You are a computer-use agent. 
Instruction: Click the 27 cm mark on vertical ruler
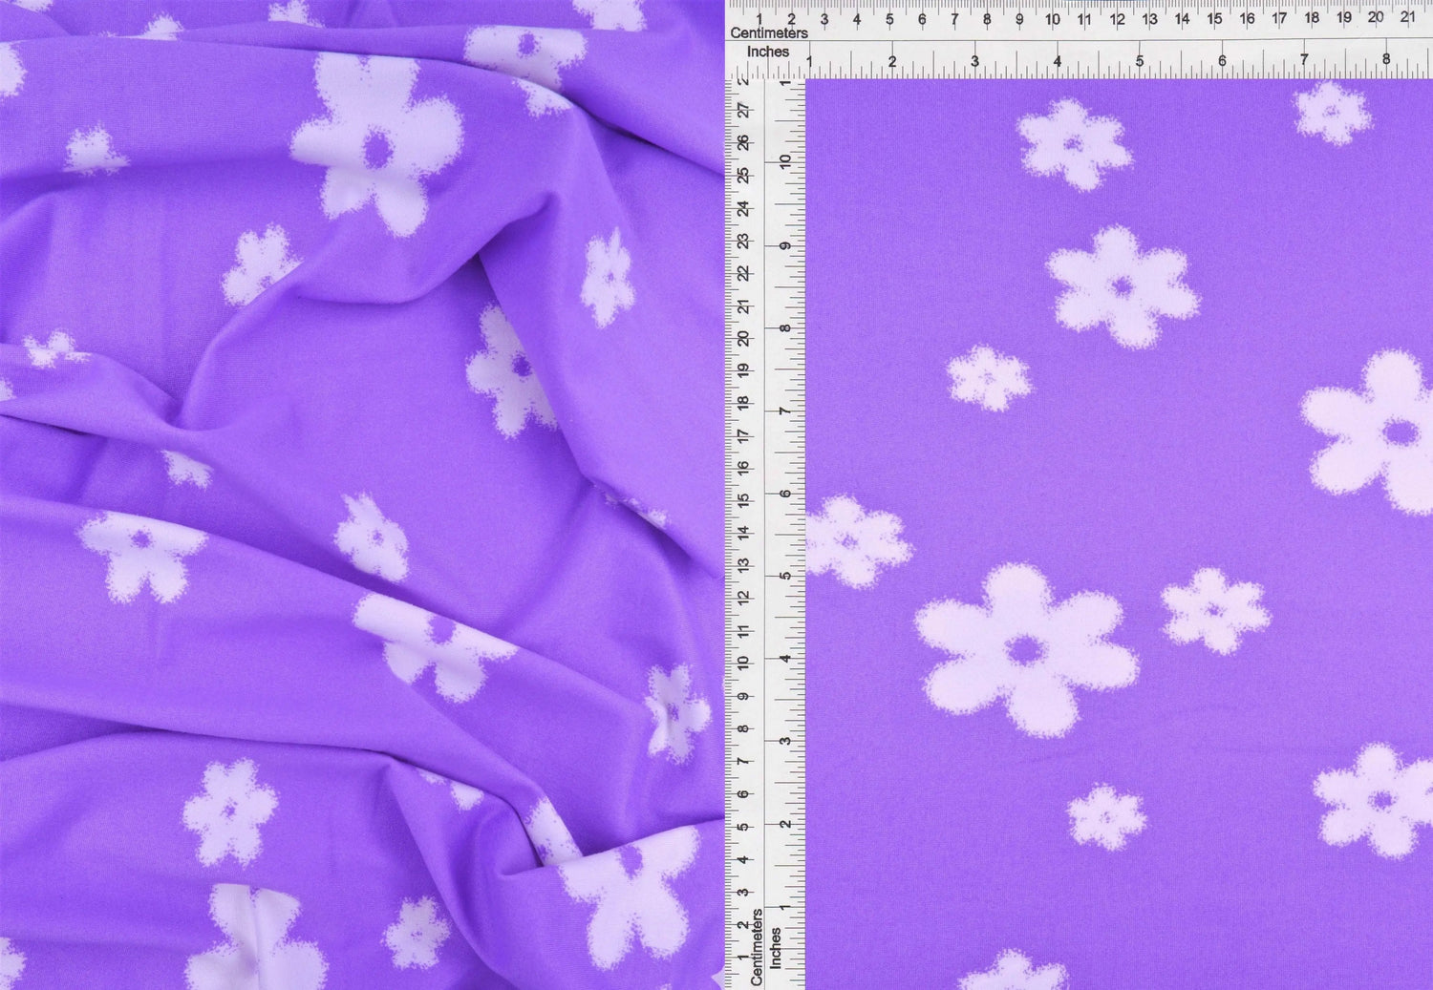pyautogui.click(x=743, y=111)
